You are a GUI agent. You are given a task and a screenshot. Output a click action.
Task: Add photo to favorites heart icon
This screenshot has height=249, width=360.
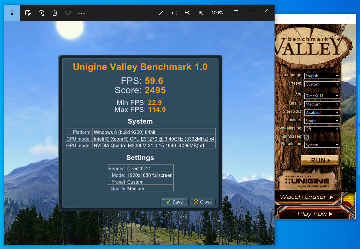click(x=68, y=13)
